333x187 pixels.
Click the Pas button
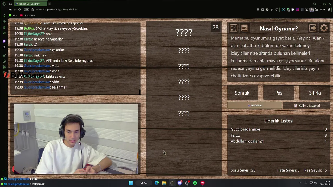[279, 93]
